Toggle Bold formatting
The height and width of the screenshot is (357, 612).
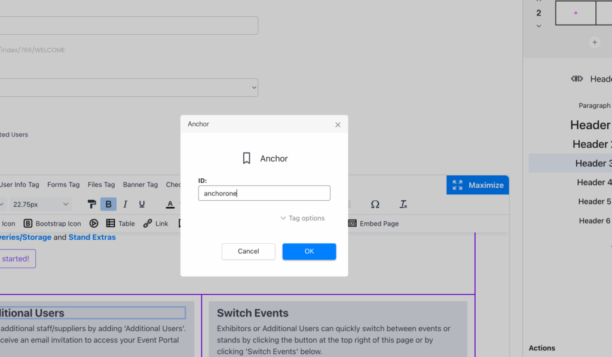click(x=108, y=205)
